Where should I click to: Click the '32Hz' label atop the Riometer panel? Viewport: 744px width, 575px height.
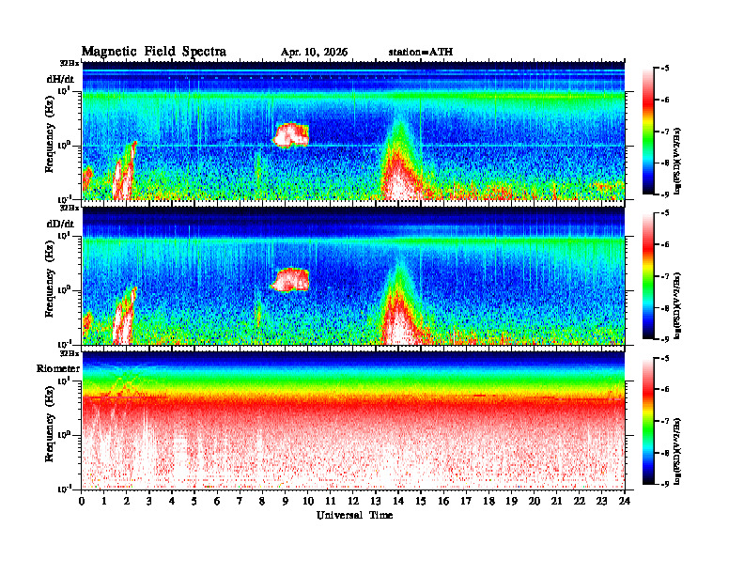[x=70, y=353]
